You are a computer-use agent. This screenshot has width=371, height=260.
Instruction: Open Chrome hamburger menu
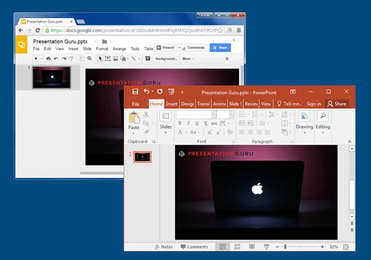[x=239, y=30]
